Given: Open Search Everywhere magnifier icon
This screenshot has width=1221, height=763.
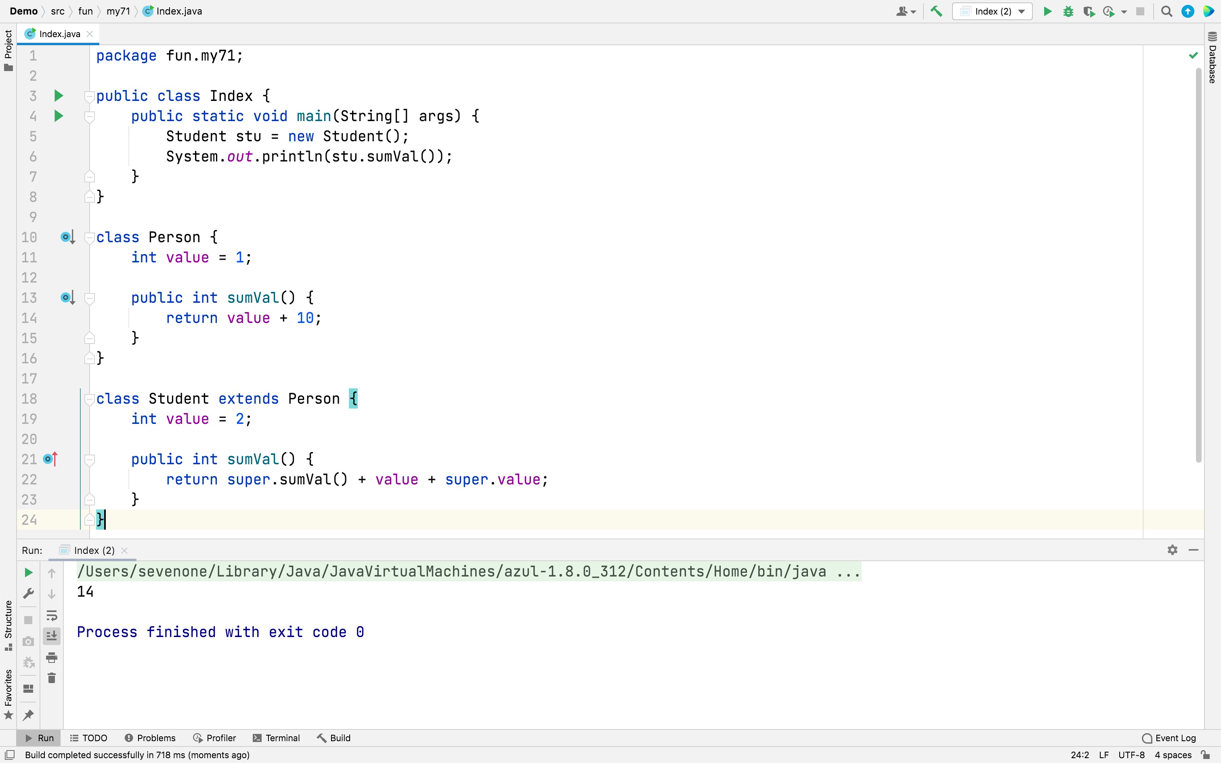Looking at the screenshot, I should [1166, 11].
